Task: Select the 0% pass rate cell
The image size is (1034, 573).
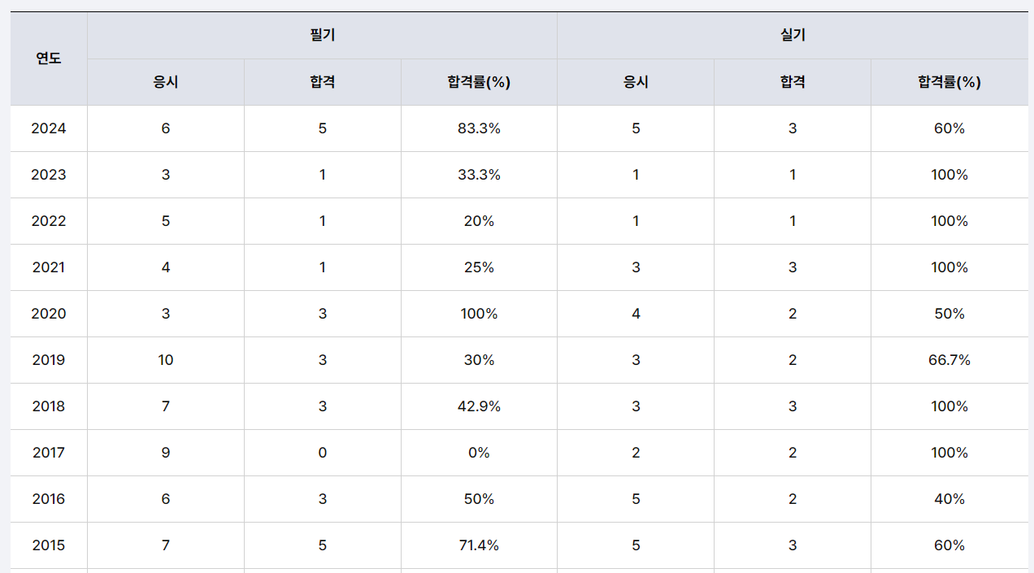Action: tap(479, 453)
